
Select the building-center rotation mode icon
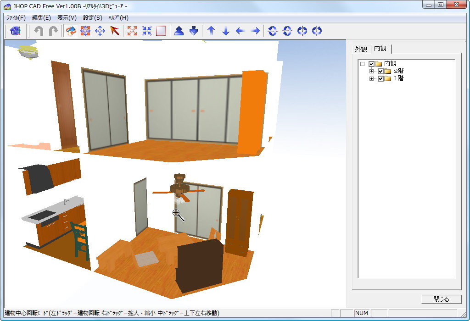[71, 31]
